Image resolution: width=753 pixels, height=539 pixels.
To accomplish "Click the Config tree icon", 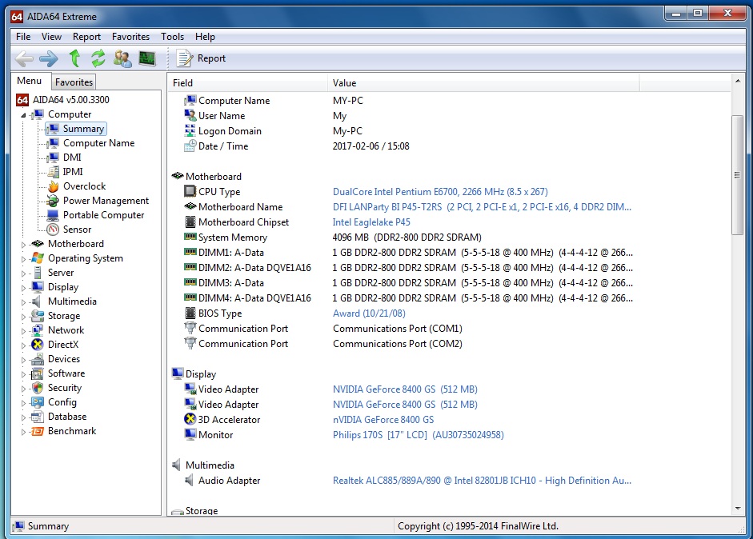I will (38, 402).
